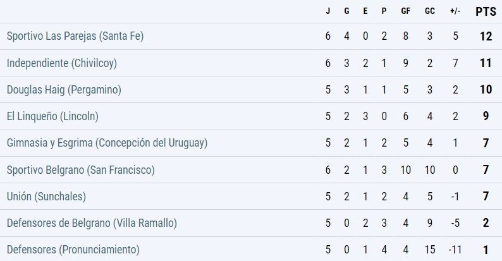
Task: Open El Linqueño (Lincoln) team page
Action: [x=52, y=116]
